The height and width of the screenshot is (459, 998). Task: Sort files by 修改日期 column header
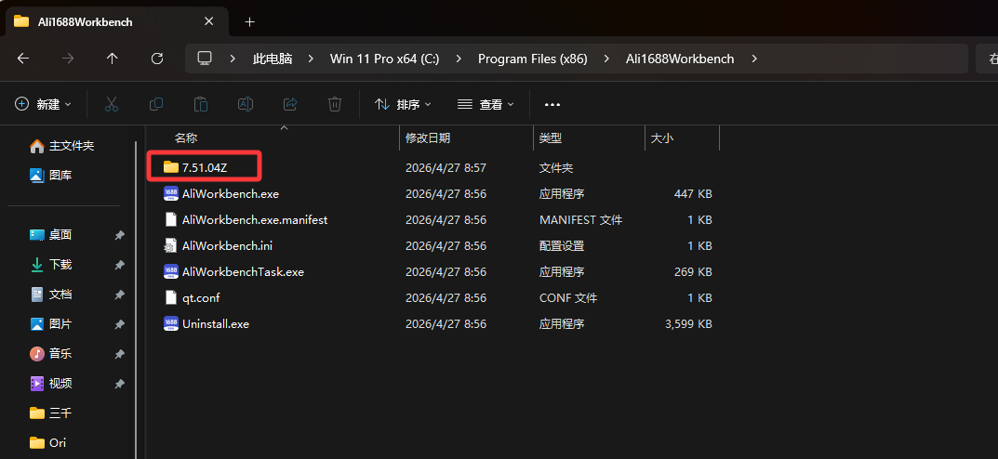[428, 138]
